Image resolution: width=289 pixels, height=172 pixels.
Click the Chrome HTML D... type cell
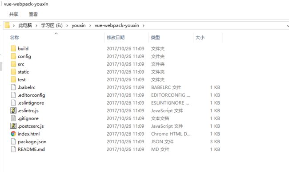click(x=171, y=134)
